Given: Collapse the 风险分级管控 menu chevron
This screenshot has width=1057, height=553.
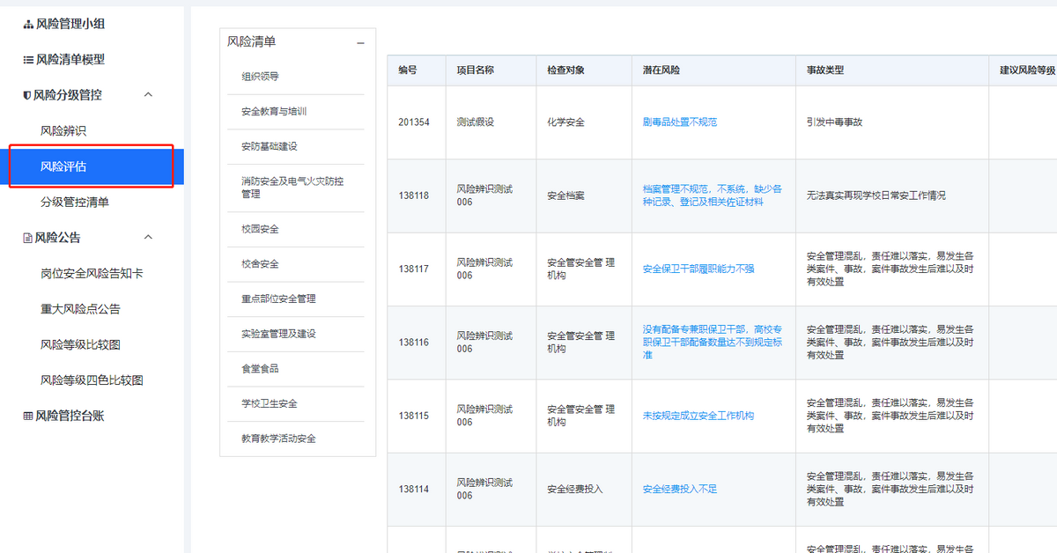Looking at the screenshot, I should (148, 94).
